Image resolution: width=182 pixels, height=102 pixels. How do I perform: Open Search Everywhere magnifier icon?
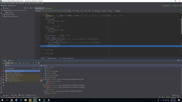point(181,6)
